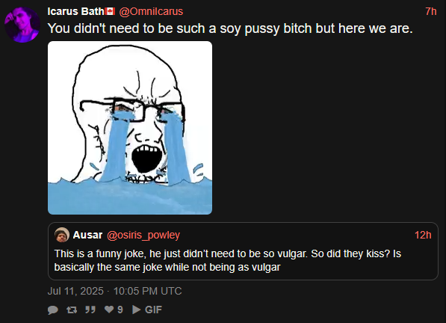Open Icarus Bath's purple profile avatar
Viewport: 446px width, 323px height.
(x=22, y=25)
